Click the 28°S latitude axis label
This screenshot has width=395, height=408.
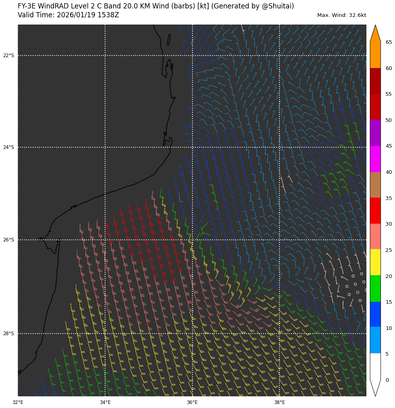pos(8,334)
